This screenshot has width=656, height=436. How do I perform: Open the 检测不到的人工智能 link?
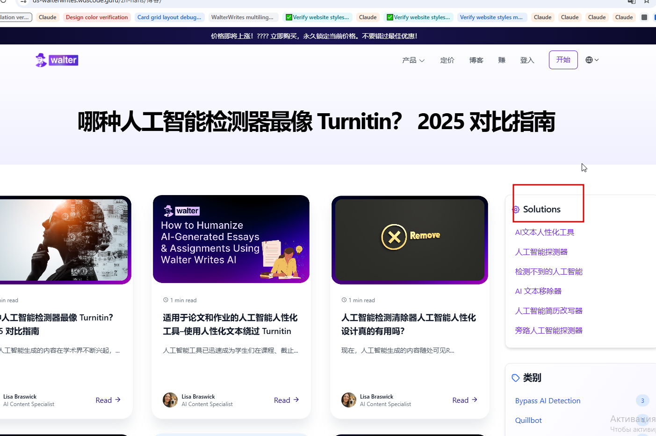point(548,272)
